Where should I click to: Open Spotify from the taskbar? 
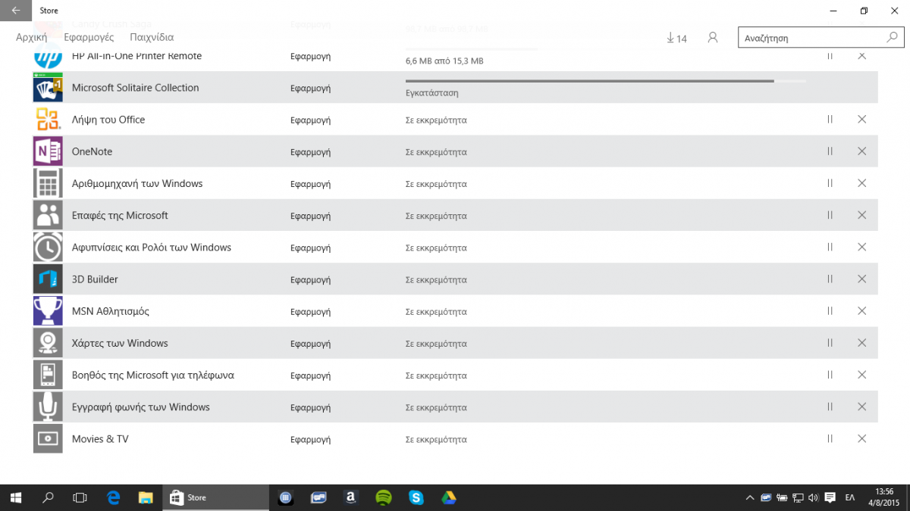pos(384,497)
